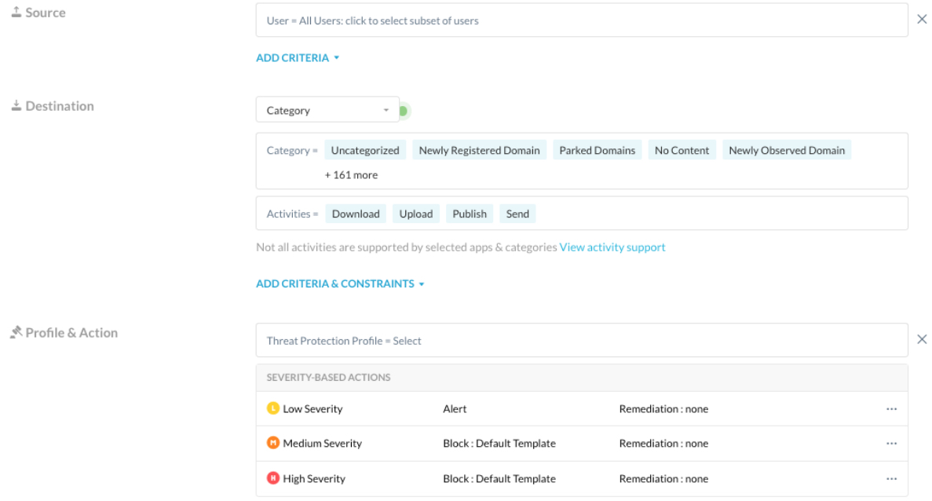Click the Parked Domains category tag
Viewport: 932px width, 501px height.
597,151
